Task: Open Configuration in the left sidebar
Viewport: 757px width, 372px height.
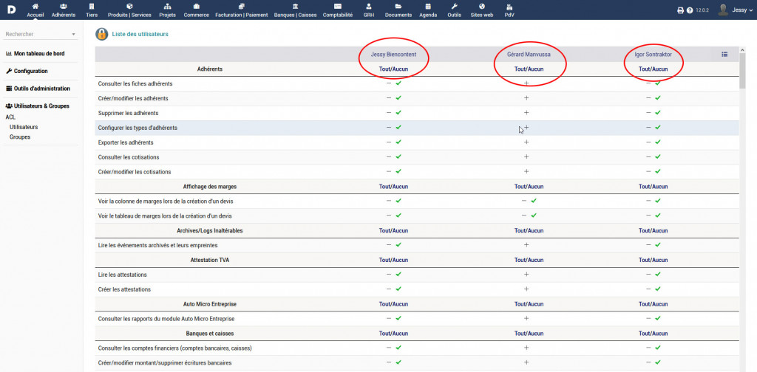Action: tap(30, 71)
